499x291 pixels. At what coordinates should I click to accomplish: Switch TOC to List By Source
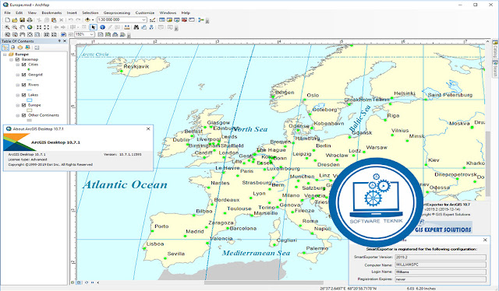12,47
